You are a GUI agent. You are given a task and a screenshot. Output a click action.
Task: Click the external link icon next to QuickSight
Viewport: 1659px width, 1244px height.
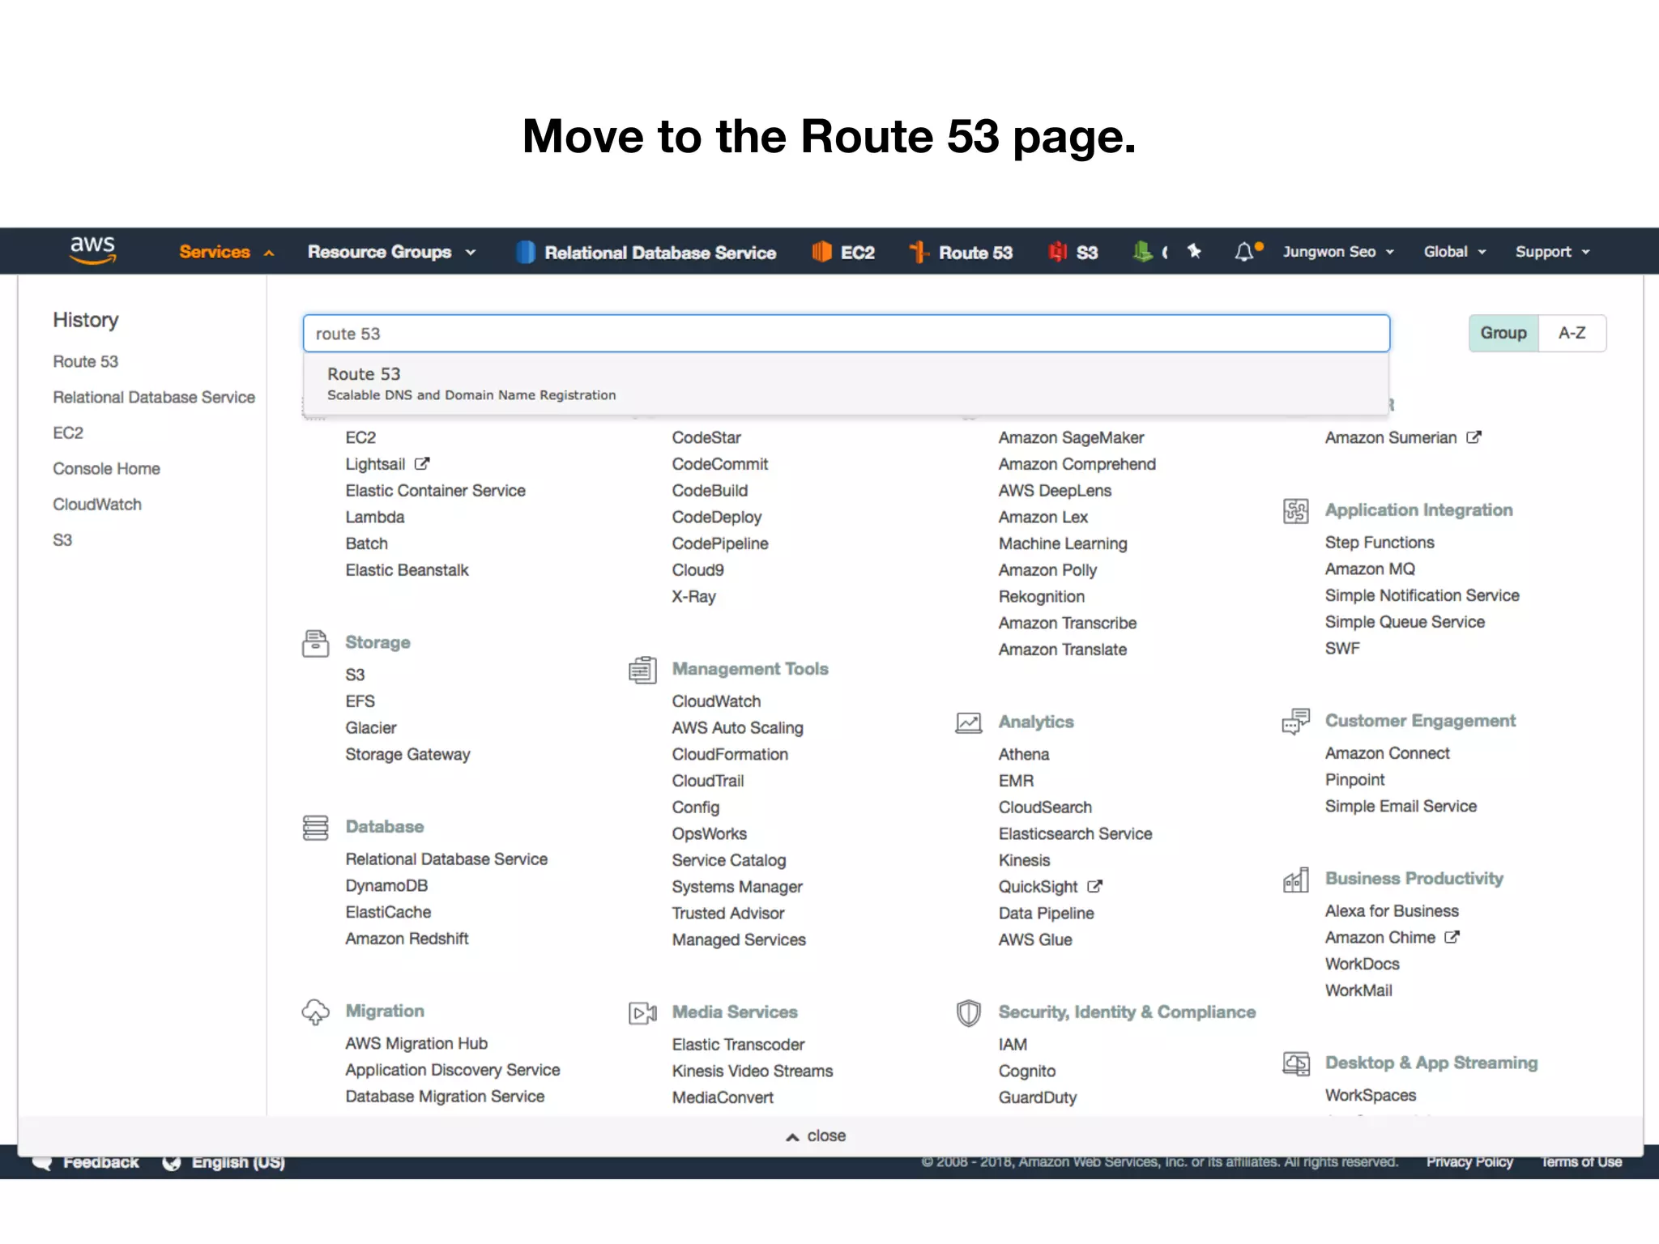[1094, 886]
